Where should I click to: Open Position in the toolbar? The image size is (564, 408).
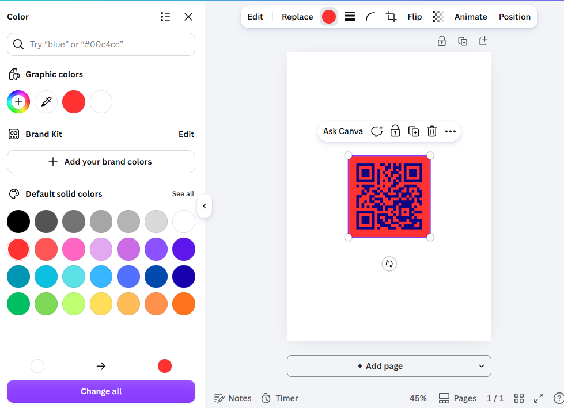(x=514, y=17)
